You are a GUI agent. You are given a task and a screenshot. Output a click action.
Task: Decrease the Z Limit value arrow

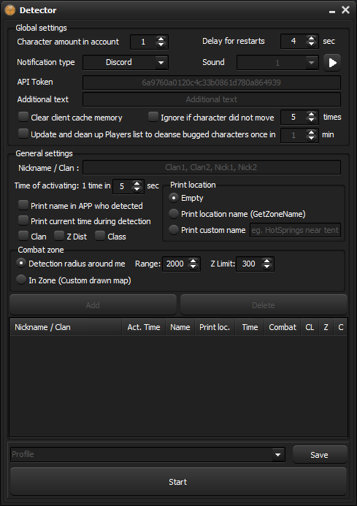pyautogui.click(x=266, y=267)
